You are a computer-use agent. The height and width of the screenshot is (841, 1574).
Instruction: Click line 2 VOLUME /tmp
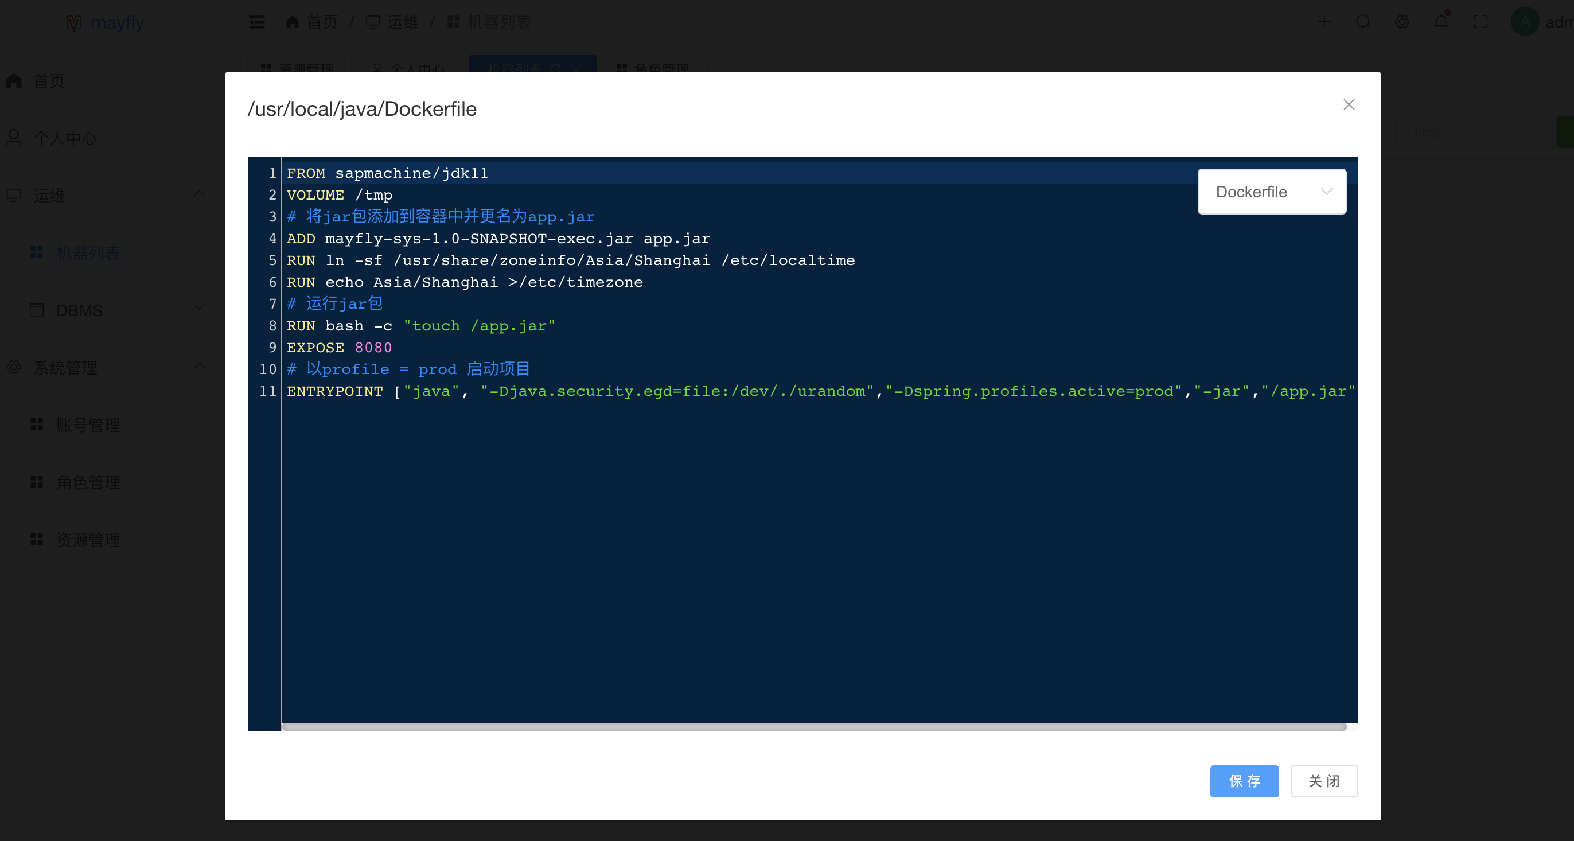click(340, 195)
